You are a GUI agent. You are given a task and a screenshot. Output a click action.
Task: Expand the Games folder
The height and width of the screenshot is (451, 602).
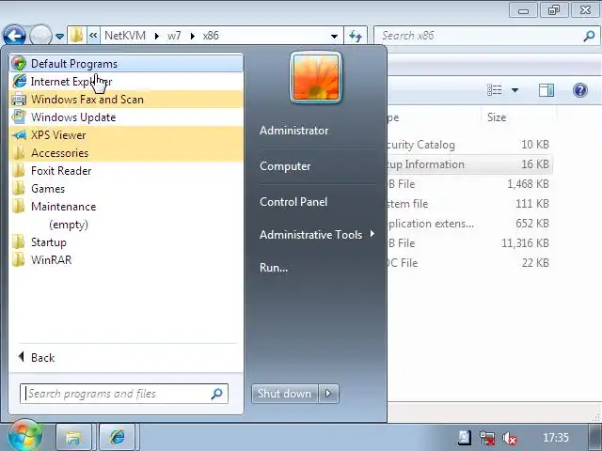[x=126, y=188]
